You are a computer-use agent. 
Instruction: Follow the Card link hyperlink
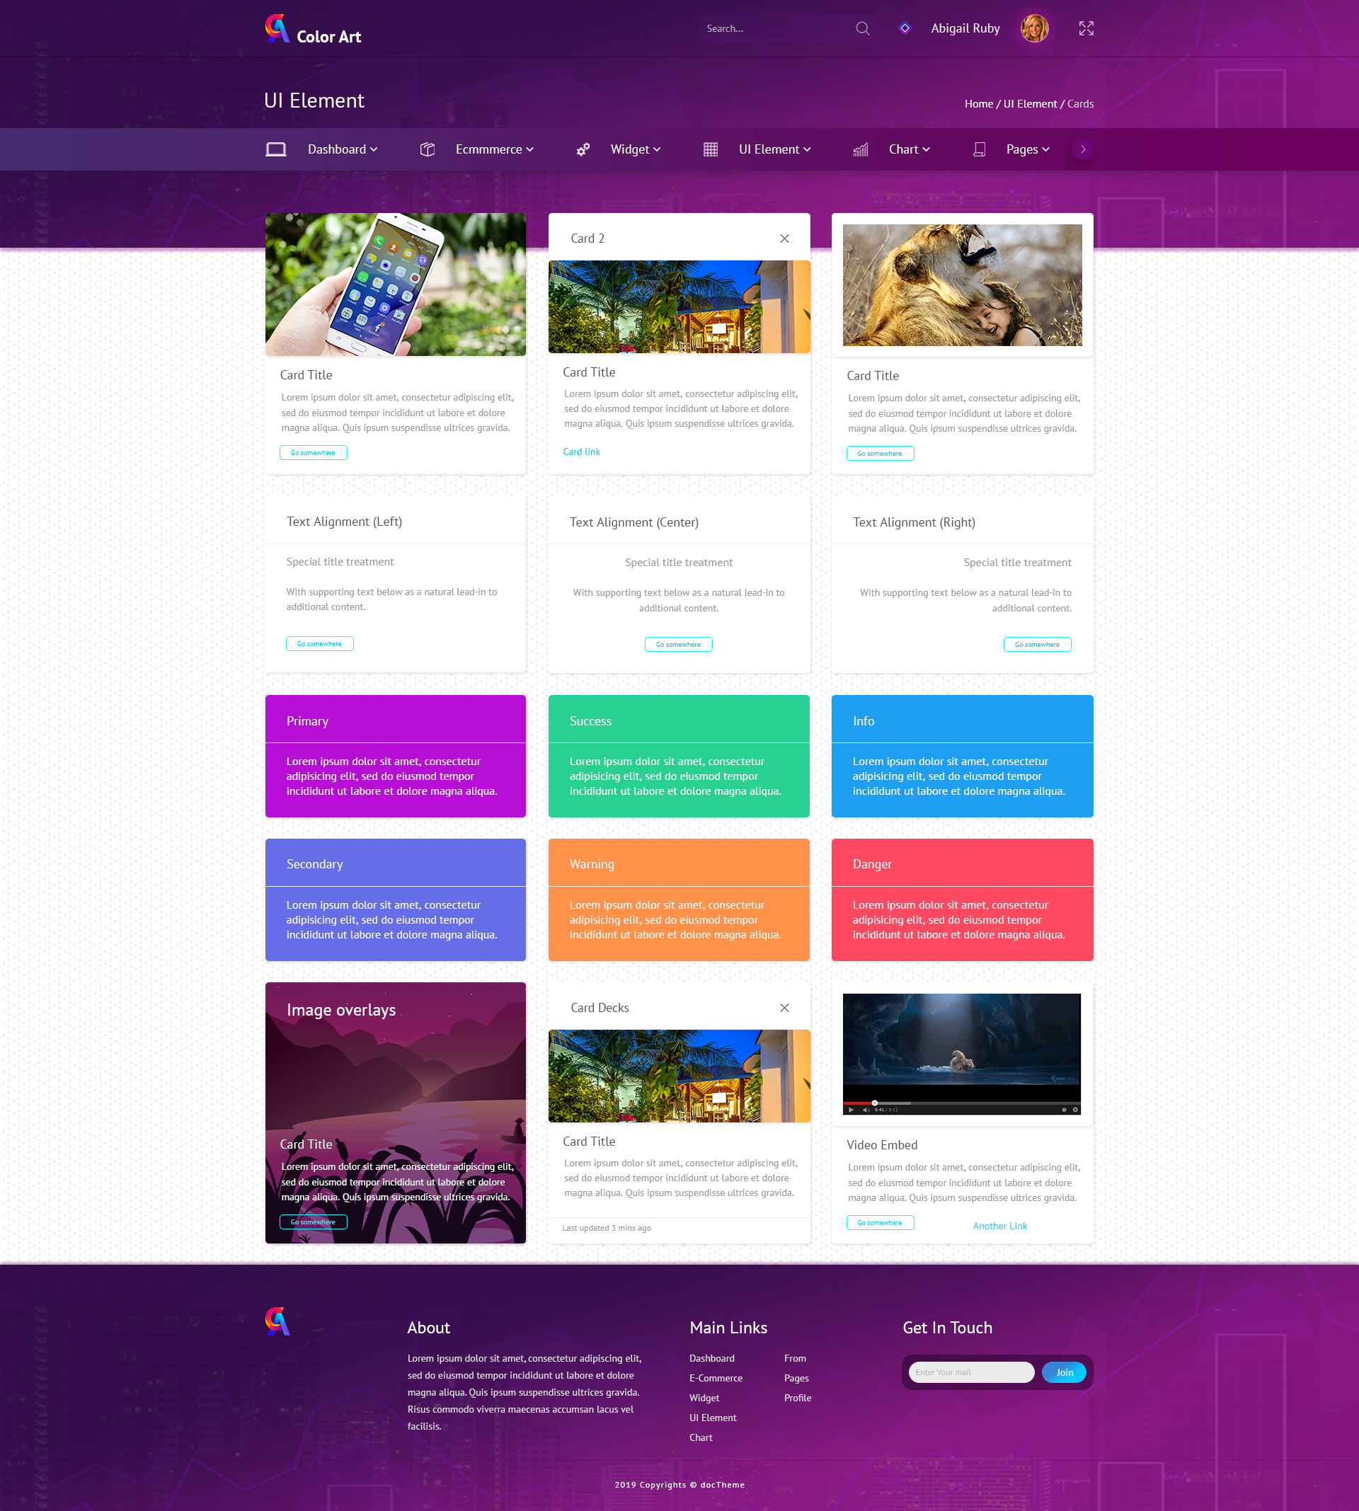[x=581, y=452]
